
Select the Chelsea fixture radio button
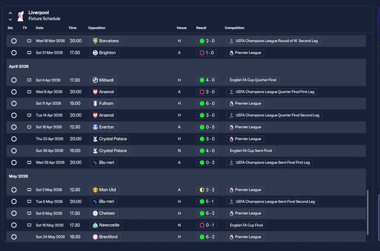pyautogui.click(x=14, y=213)
